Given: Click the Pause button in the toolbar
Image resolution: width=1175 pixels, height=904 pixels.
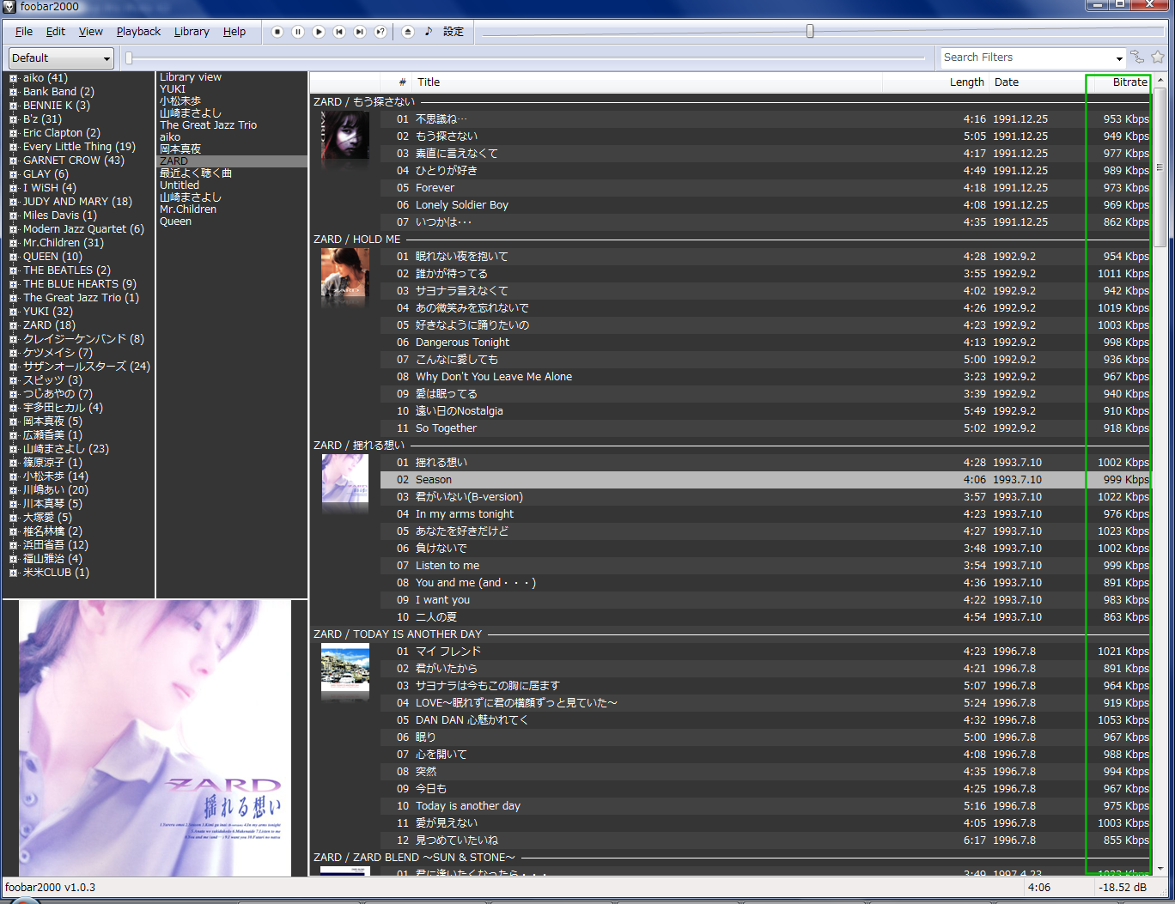Looking at the screenshot, I should click(x=298, y=32).
